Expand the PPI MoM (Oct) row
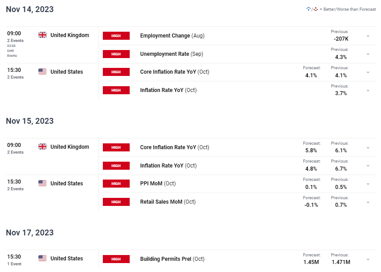This screenshot has width=381, height=272. point(368,184)
